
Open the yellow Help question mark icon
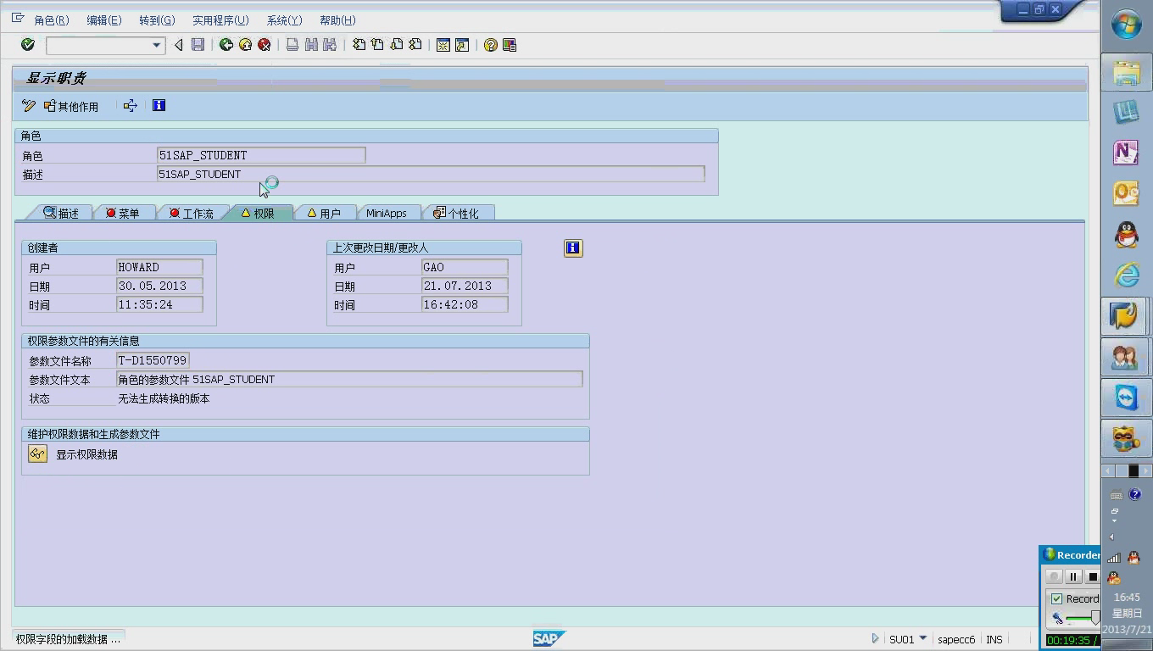coord(490,45)
